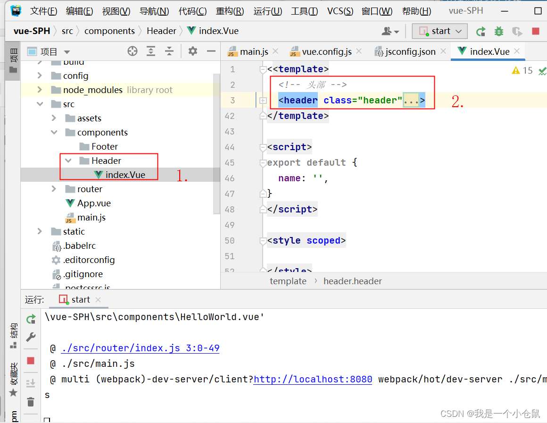
Task: Clear the console with trash icon
Action: [x=31, y=402]
